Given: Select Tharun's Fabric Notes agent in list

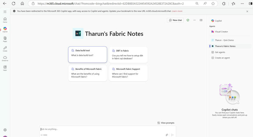Looking at the screenshot, I should (x=230, y=46).
